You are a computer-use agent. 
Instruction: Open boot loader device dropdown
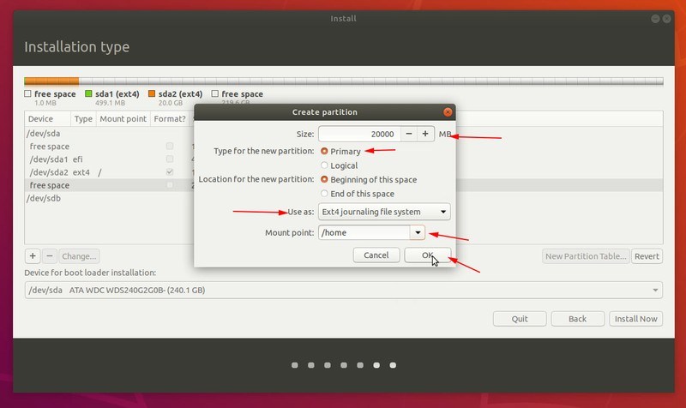click(343, 290)
